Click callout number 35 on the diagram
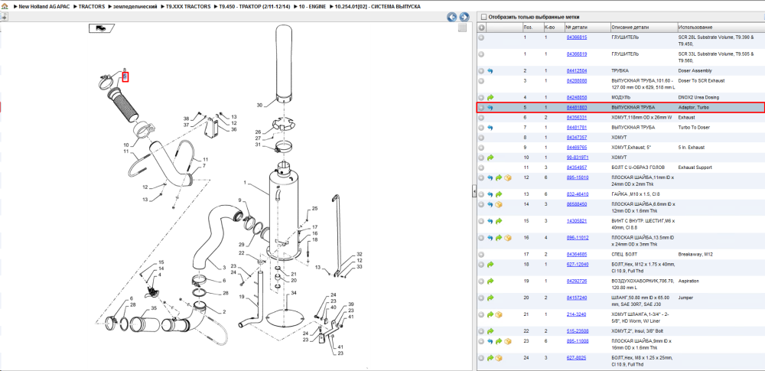Image resolution: width=765 pixels, height=371 pixels. coord(154,308)
